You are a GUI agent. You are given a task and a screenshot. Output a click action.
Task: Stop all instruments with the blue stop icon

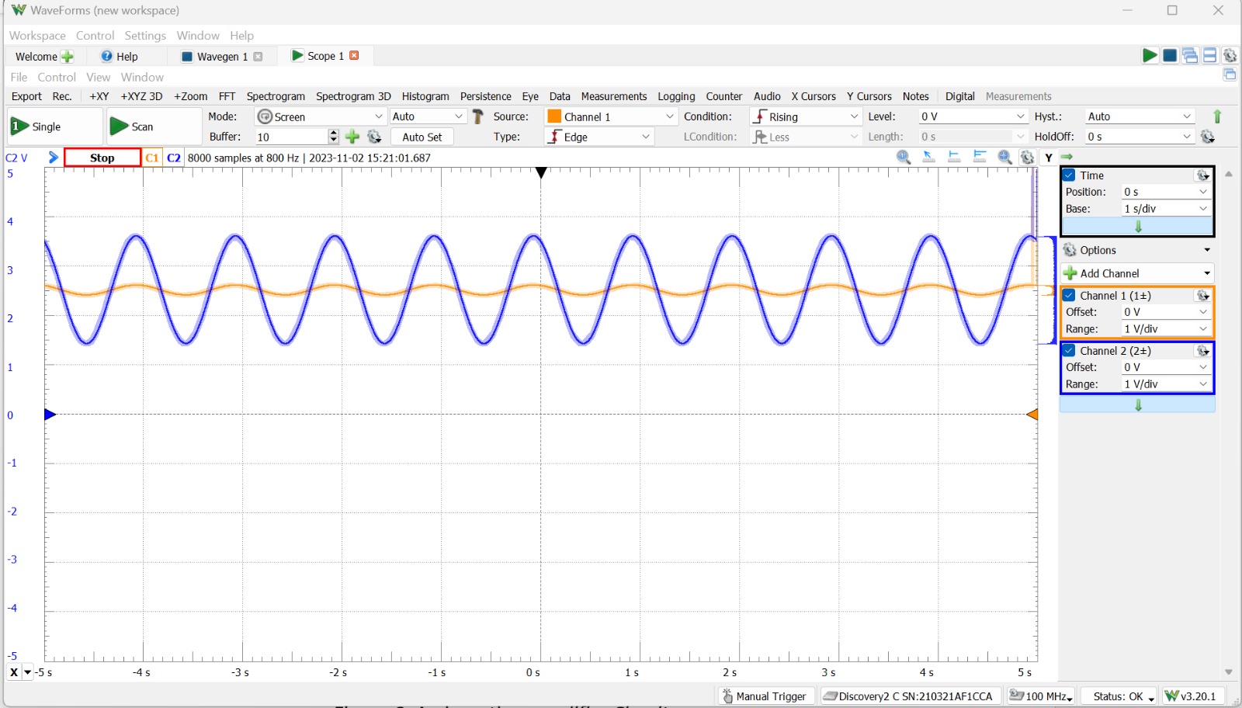pyautogui.click(x=1171, y=56)
